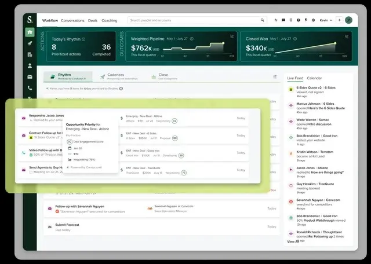Click the engagement score 92 badge for Atlane

point(174,121)
